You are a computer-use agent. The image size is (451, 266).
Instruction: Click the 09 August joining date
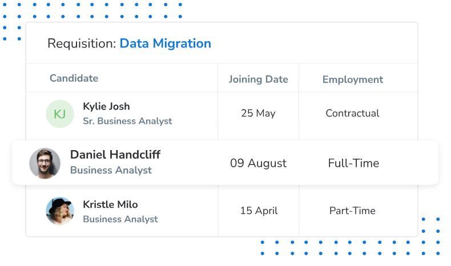click(258, 163)
